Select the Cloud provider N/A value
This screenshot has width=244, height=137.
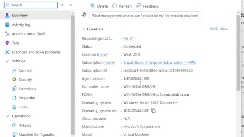click(x=127, y=118)
